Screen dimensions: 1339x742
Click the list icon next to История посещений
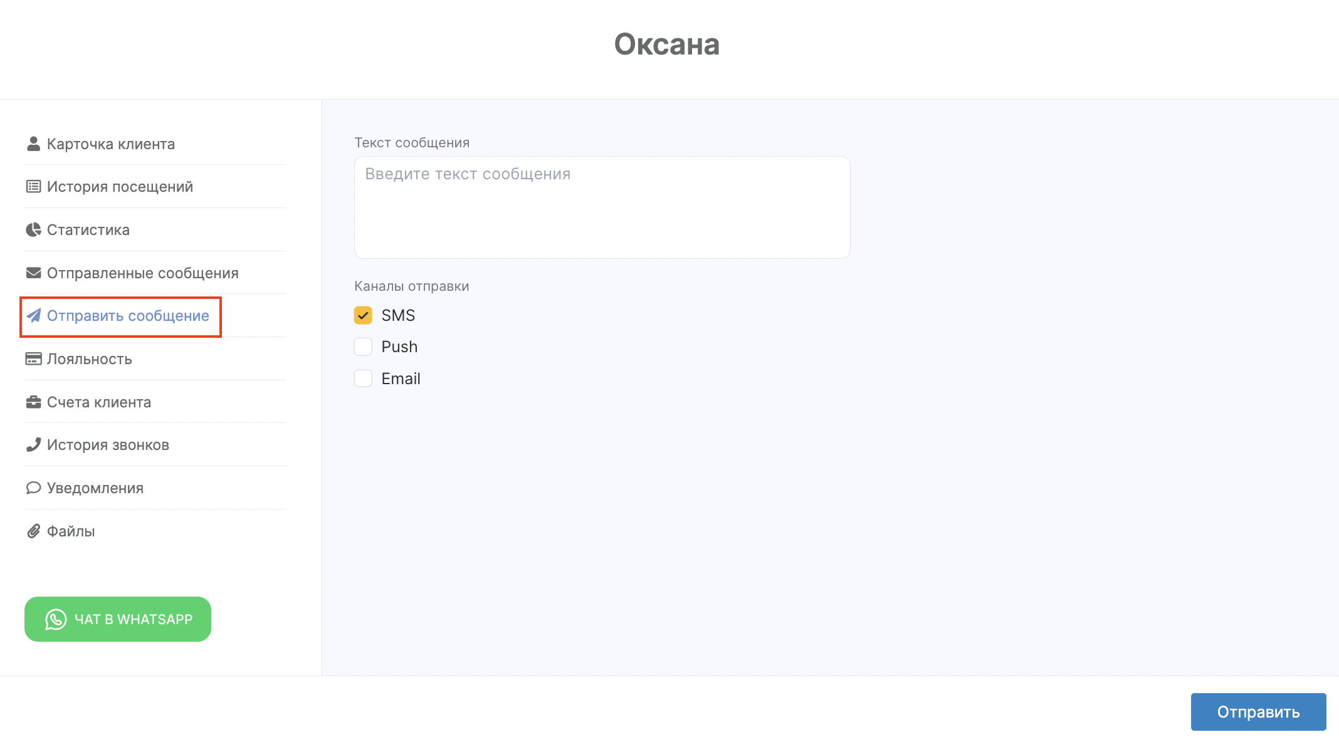(33, 187)
